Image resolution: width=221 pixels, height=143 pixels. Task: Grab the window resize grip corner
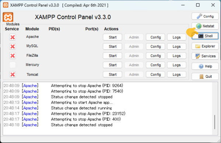click(x=219, y=140)
